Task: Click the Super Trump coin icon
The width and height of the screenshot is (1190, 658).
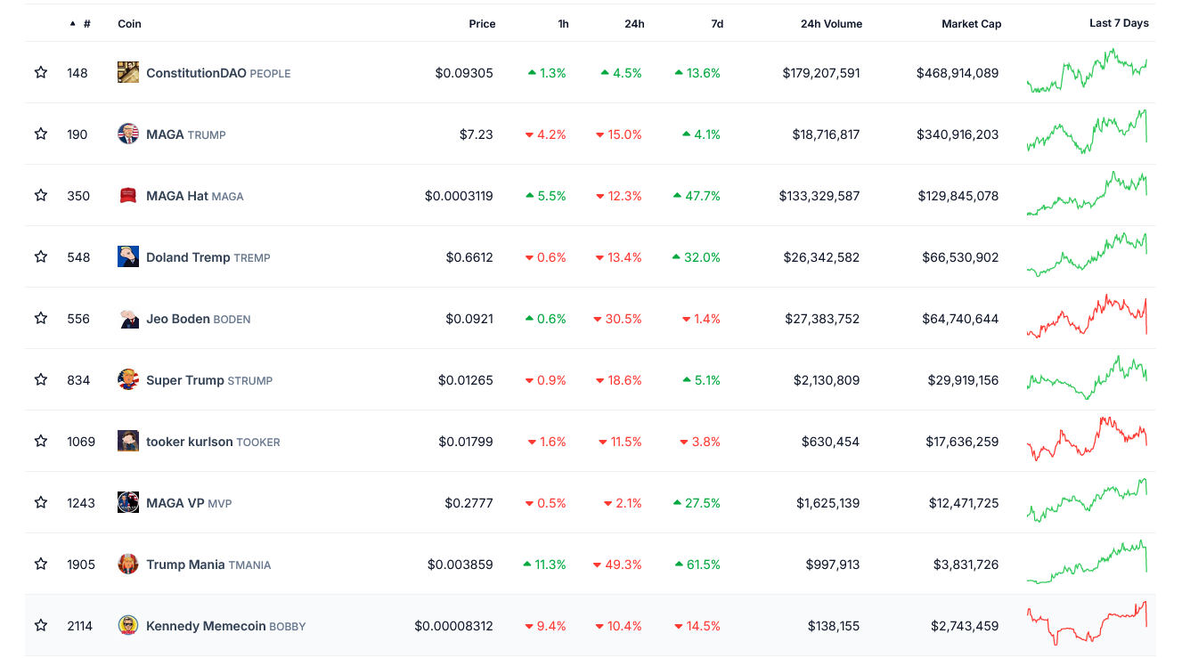Action: coord(128,380)
